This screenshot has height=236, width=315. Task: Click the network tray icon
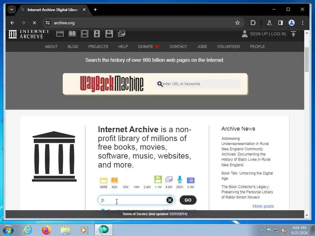pos(277,230)
